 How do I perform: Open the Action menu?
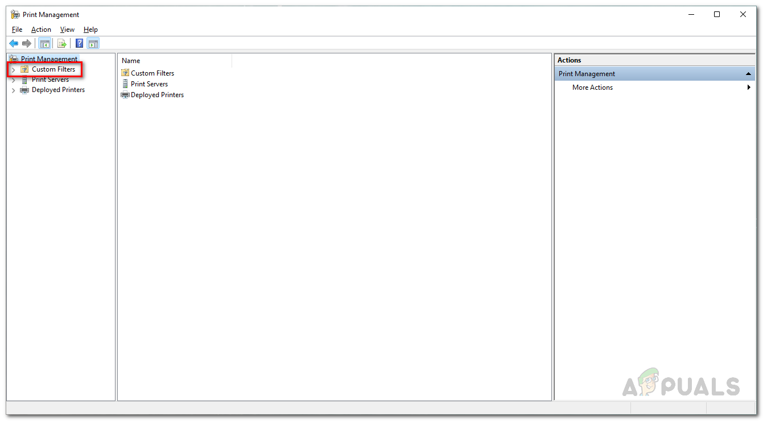tap(41, 30)
